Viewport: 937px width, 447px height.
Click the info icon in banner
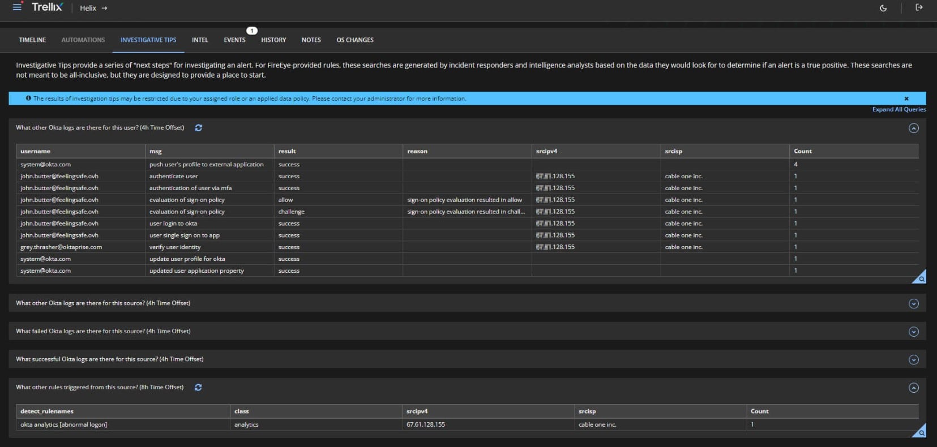click(28, 98)
